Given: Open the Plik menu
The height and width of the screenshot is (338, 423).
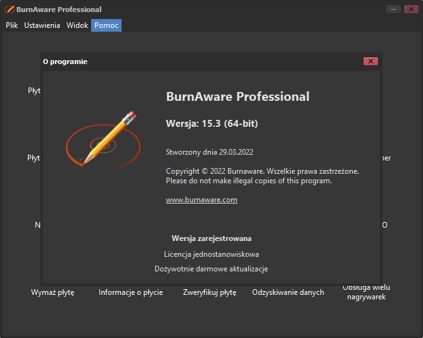Looking at the screenshot, I should [11, 25].
